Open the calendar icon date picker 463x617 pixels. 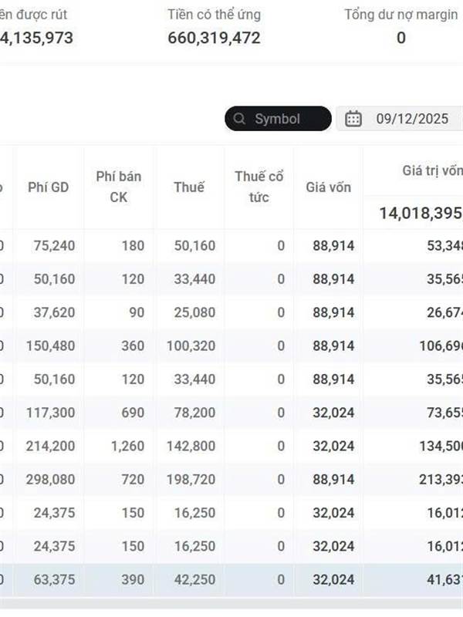[353, 119]
